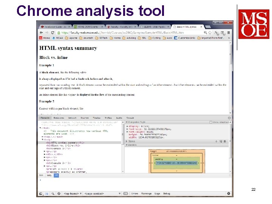Filter console by Errors
The height and width of the screenshot is (204, 272).
[134, 193]
